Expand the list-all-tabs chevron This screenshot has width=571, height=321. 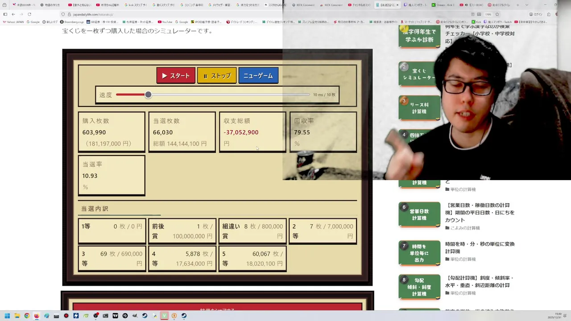click(x=527, y=5)
